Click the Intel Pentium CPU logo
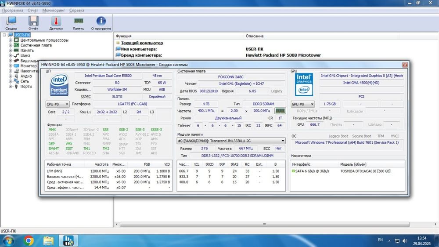 (59, 84)
